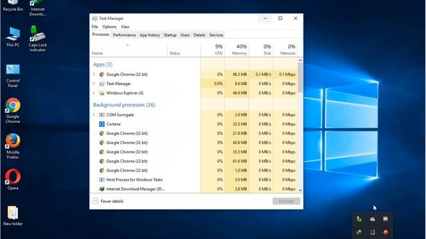Sort by the Disk column header

tap(261, 50)
